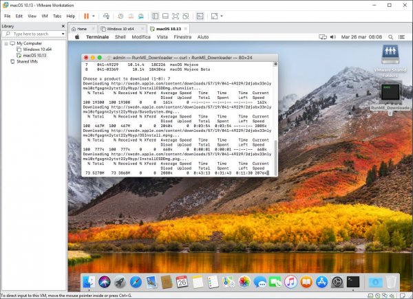The width and height of the screenshot is (413, 299).
Task: Click the stretch guest display icon
Action: tap(215, 16)
